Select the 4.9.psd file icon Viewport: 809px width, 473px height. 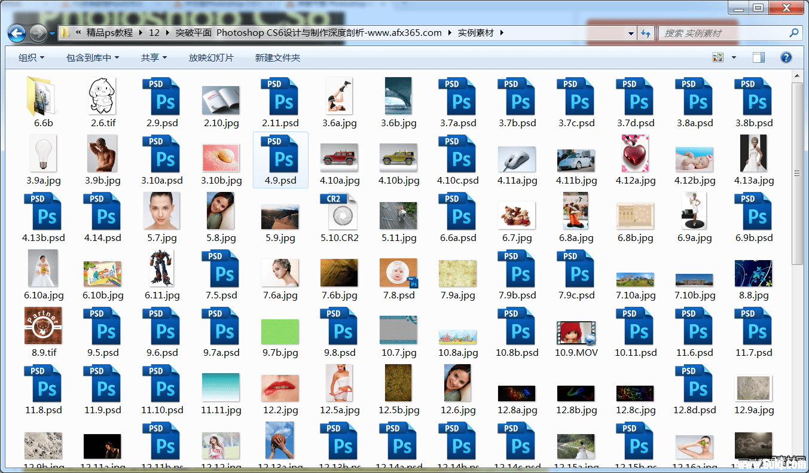280,154
